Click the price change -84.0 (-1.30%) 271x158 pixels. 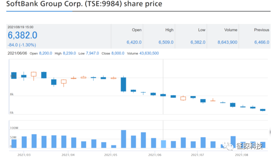point(22,45)
